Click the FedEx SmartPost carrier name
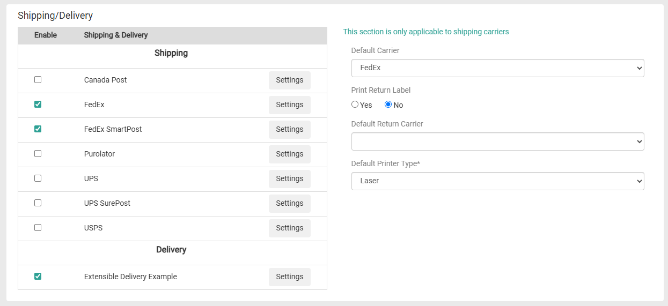The image size is (668, 306). pos(113,129)
